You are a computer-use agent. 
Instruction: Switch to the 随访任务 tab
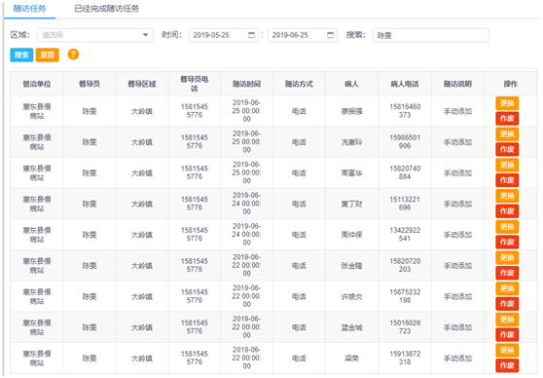[29, 9]
